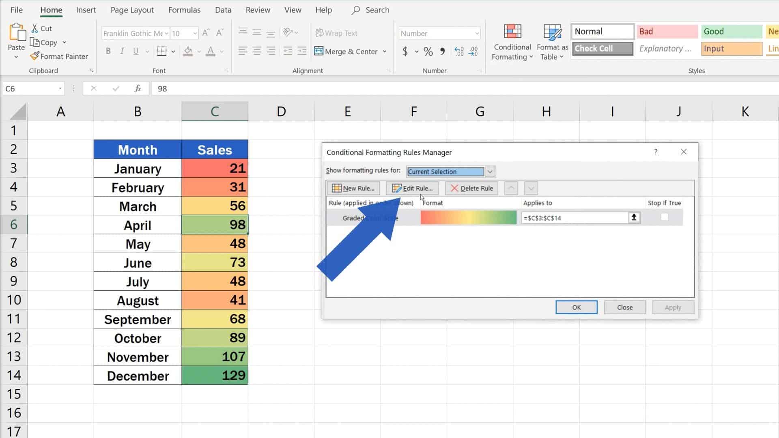Open the Show formatting rules for dropdown
The height and width of the screenshot is (438, 779).
pyautogui.click(x=490, y=171)
